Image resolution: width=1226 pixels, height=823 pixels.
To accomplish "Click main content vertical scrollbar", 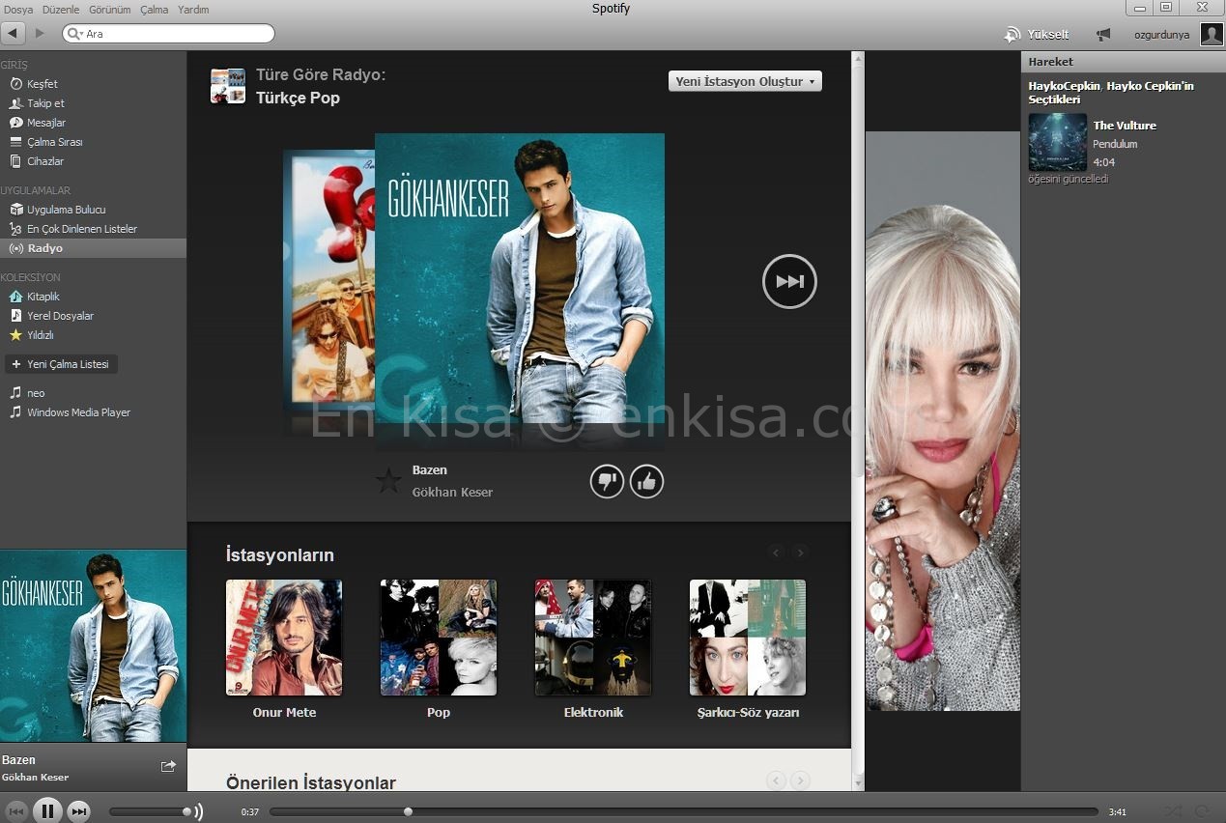I will coord(858,270).
